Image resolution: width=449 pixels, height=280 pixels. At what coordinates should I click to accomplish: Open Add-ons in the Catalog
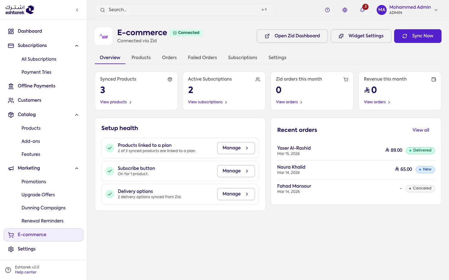31,141
